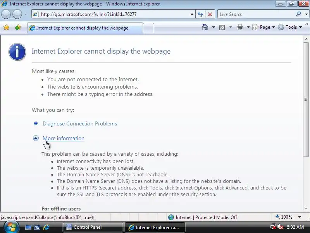Click the Stop loading red X button
Screen dimensions: 310x233
pos(210,14)
